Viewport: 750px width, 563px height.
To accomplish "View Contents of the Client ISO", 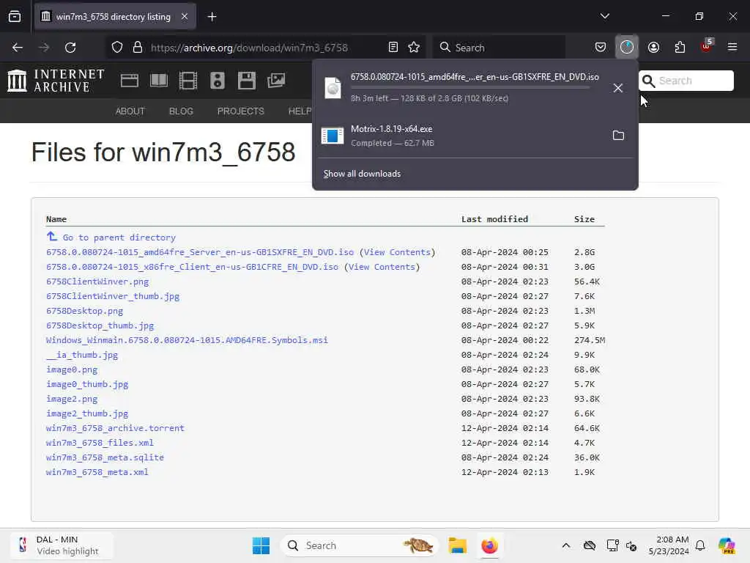I will click(x=382, y=267).
